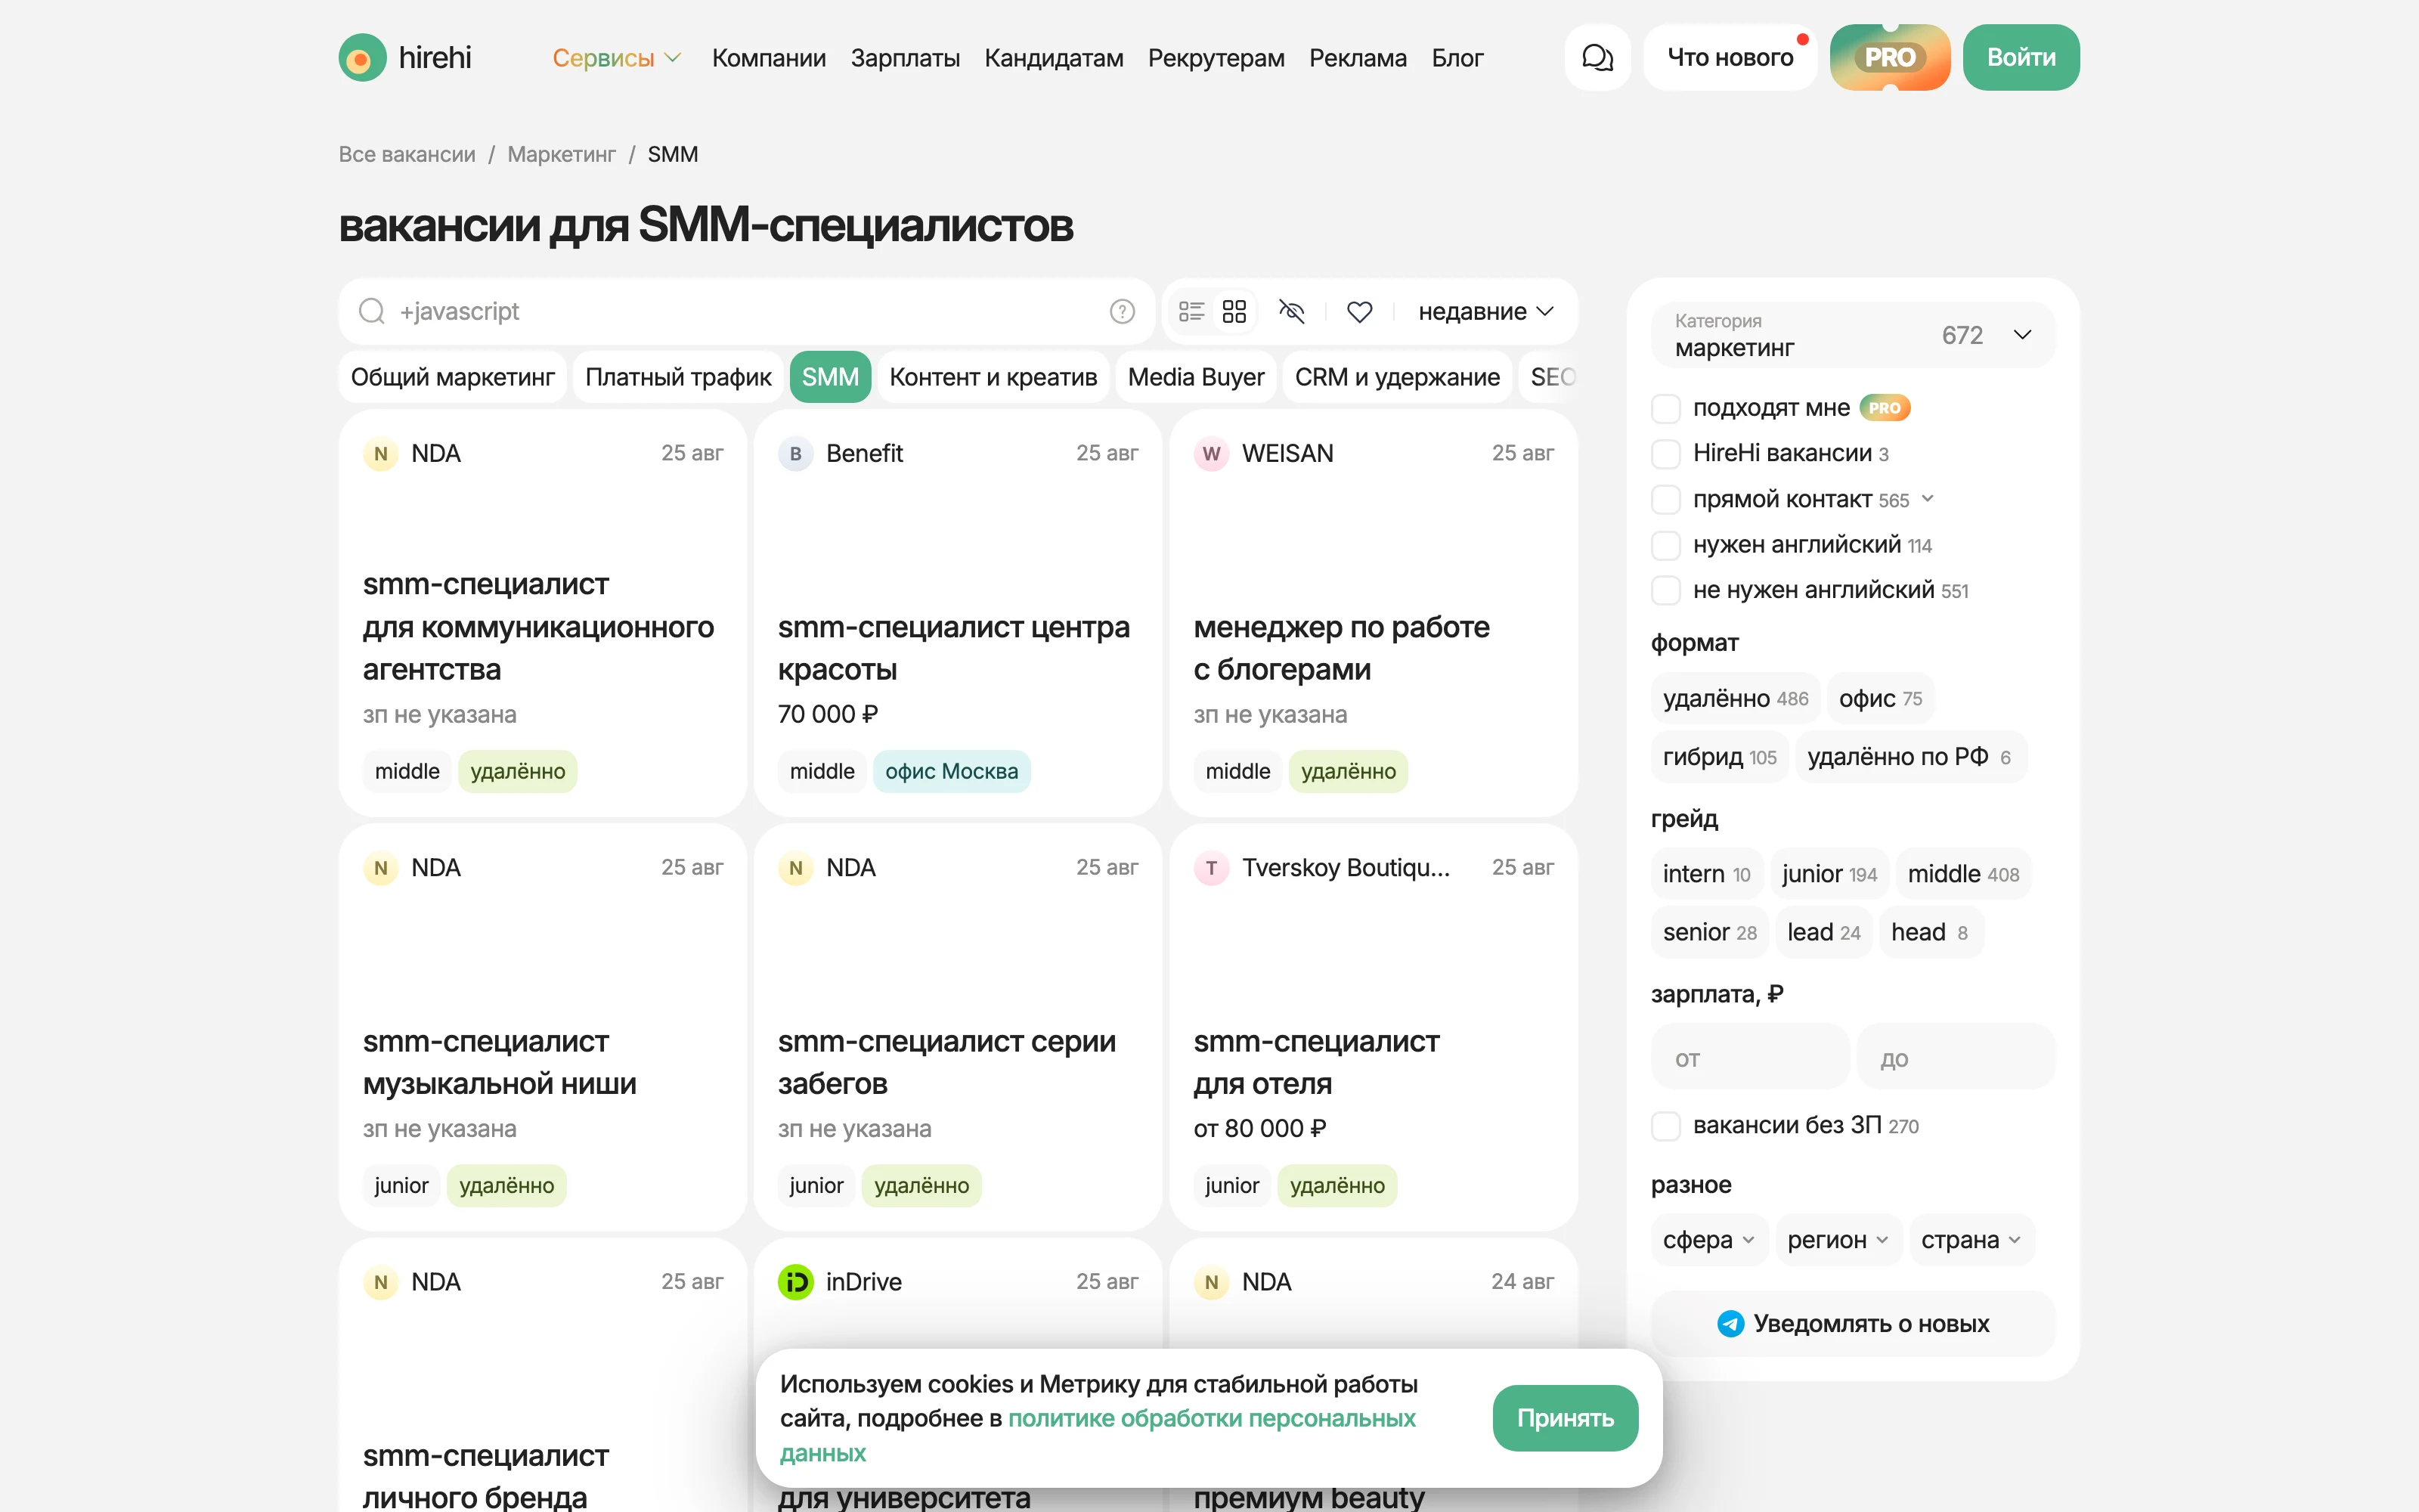Toggle senior grade filter chip
The height and width of the screenshot is (1512, 2419).
1709,932
